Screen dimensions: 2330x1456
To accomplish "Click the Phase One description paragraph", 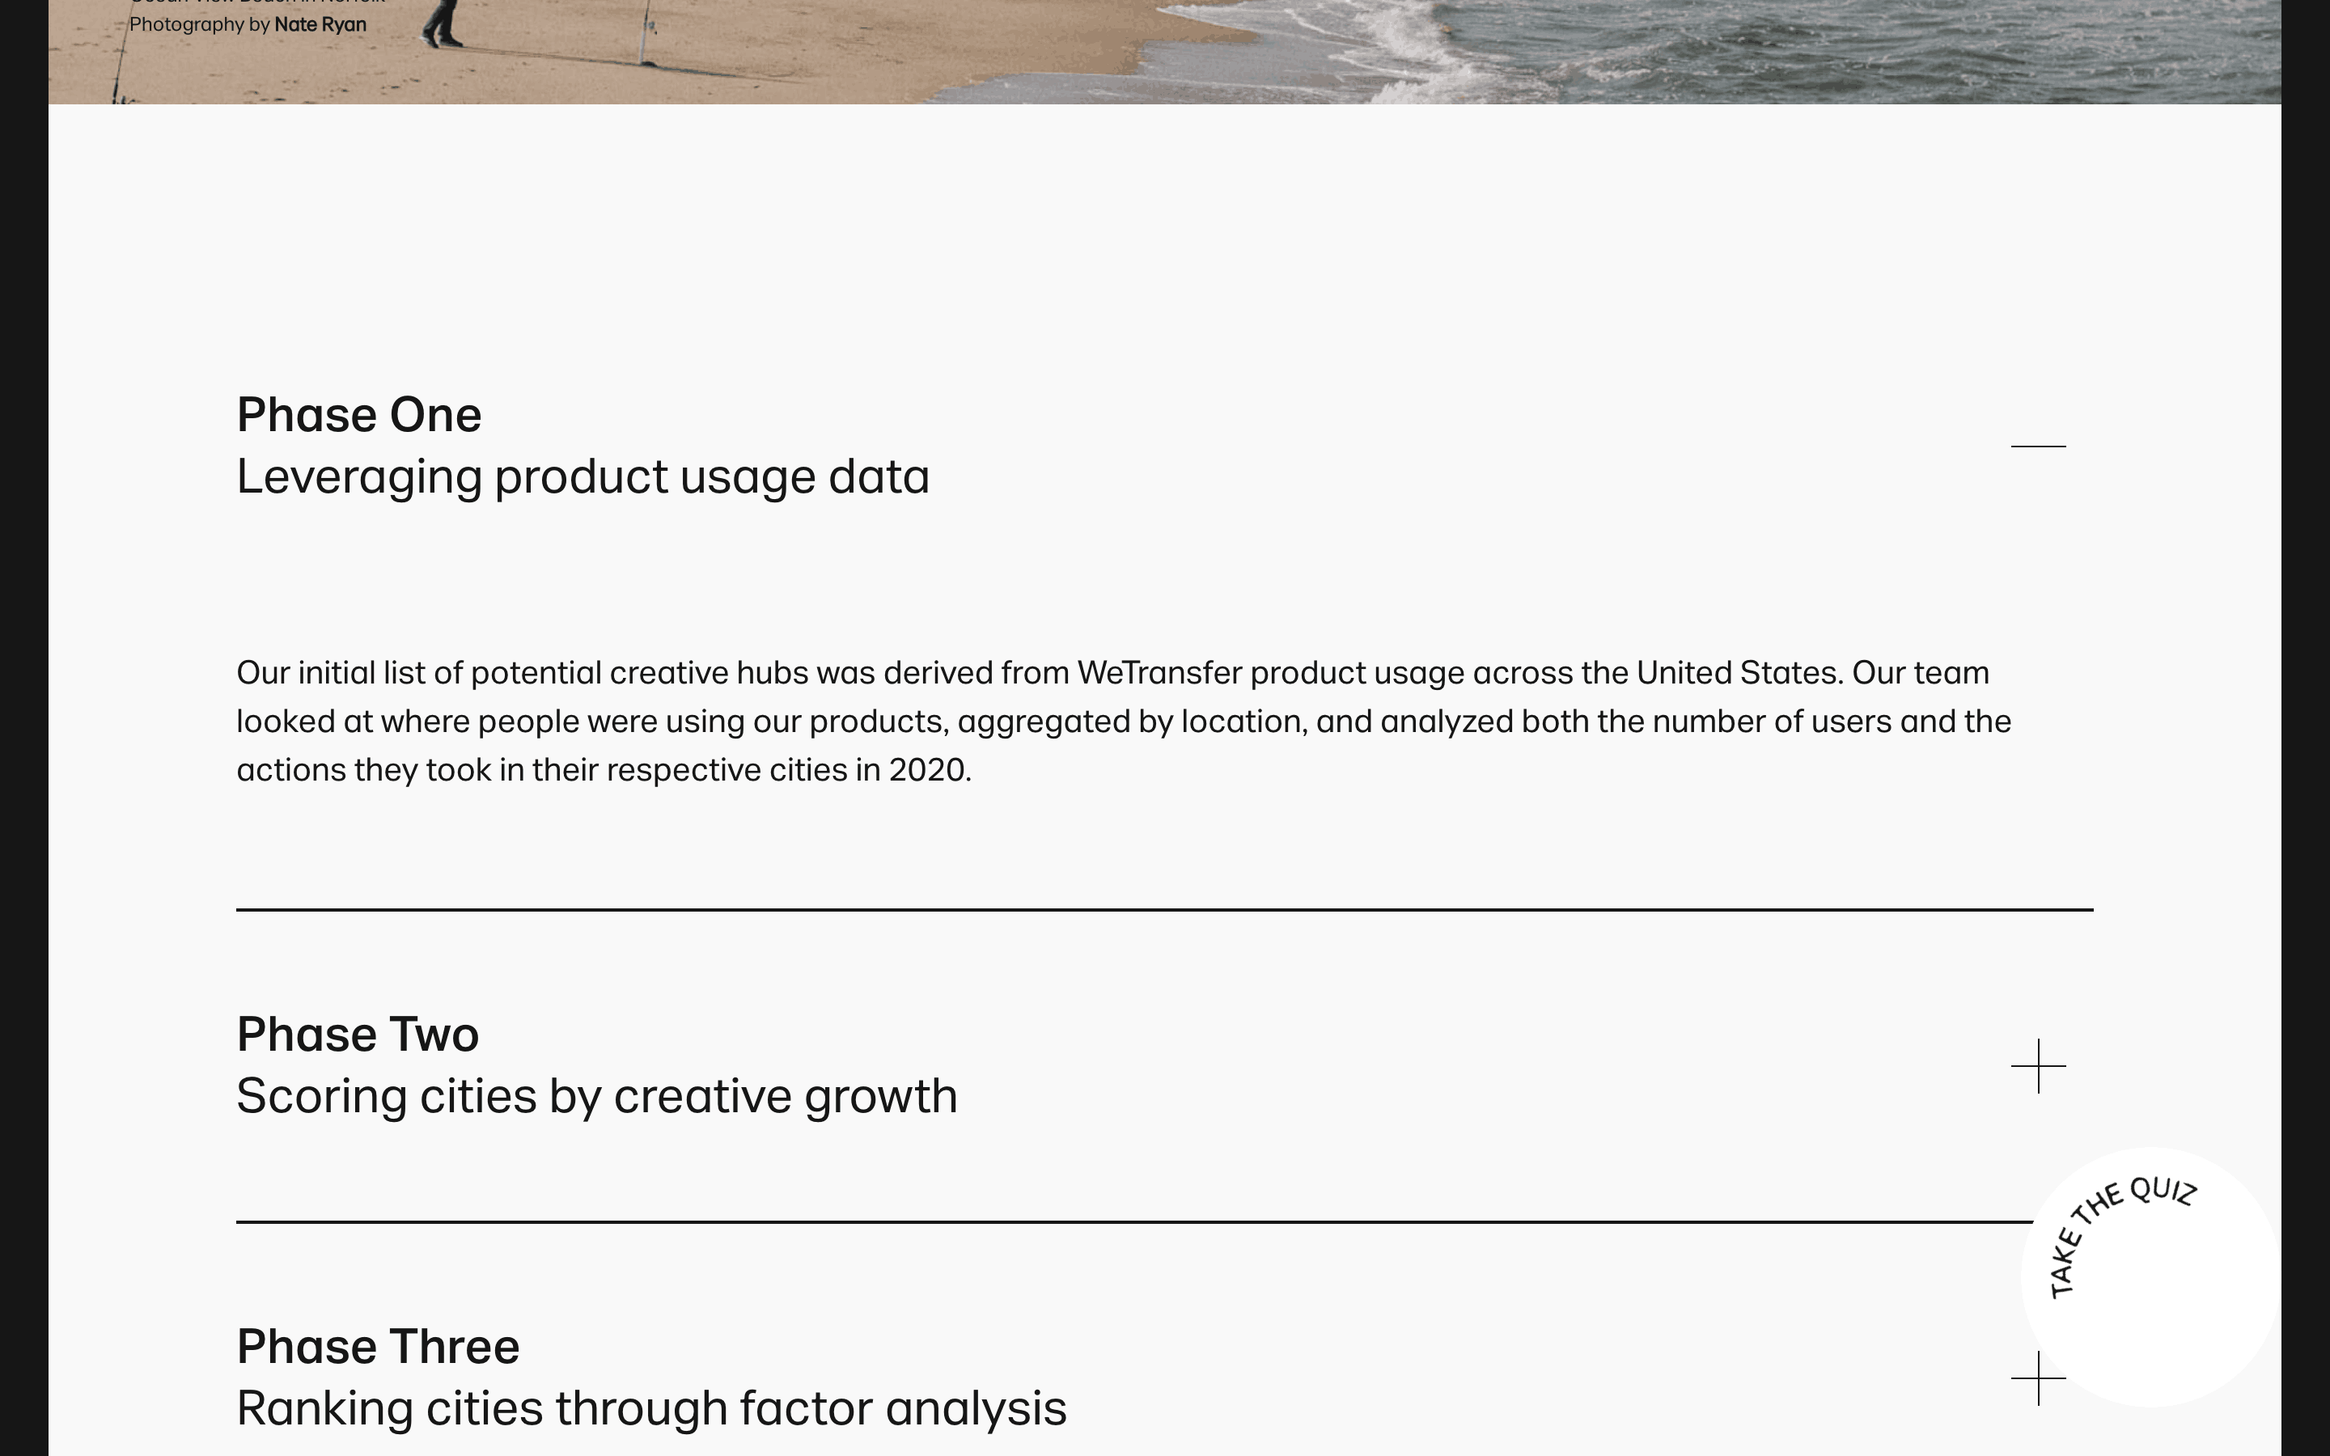I will [1124, 722].
